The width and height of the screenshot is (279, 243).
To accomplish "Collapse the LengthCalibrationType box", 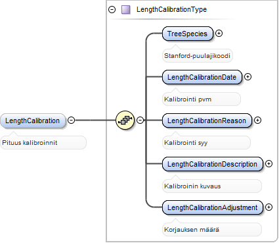I will [x=112, y=10].
